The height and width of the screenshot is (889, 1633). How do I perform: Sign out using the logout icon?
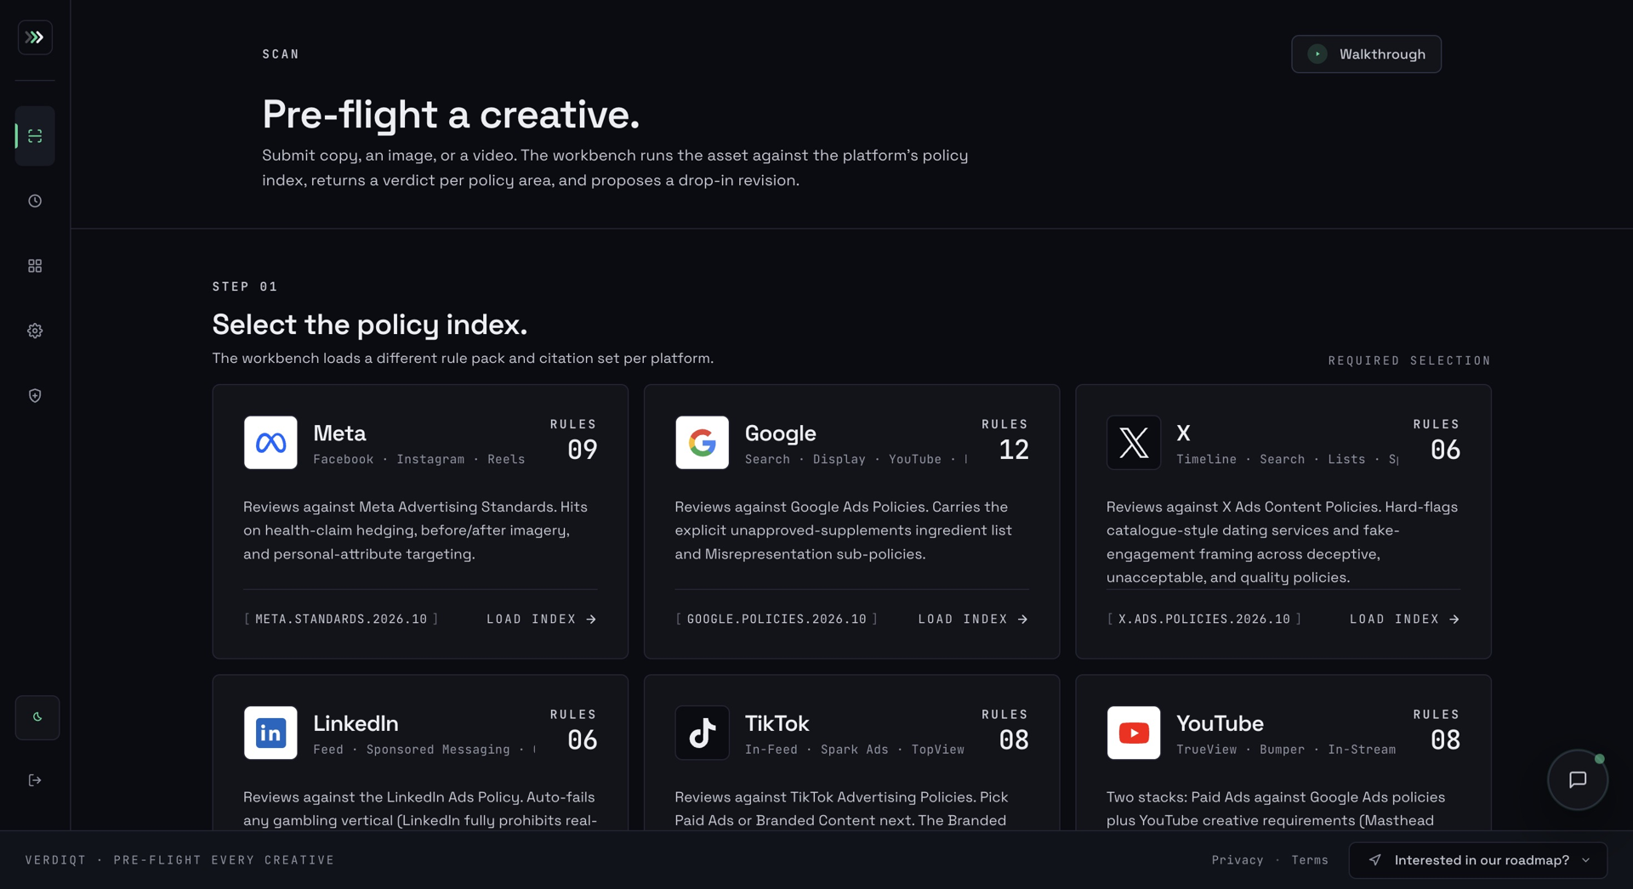[35, 780]
